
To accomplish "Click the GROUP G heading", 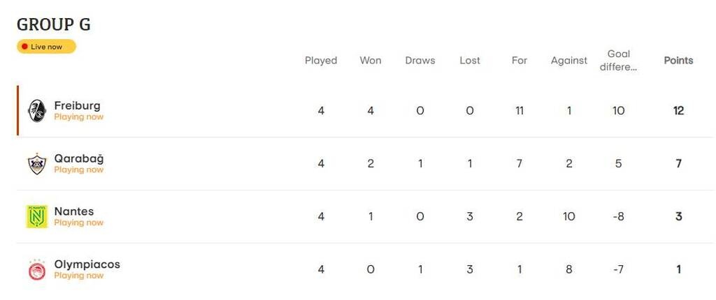I will 54,25.
